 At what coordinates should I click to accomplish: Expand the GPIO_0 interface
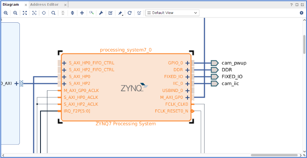coord(188,63)
